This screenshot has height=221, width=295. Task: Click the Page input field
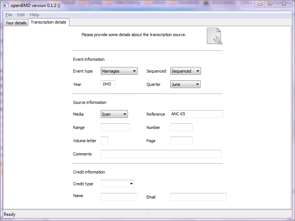point(181,141)
